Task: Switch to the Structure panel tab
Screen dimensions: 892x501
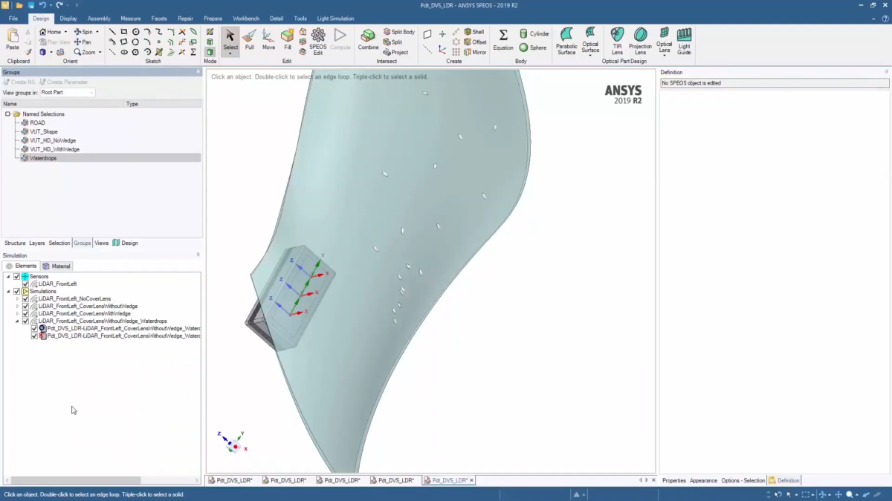Action: point(15,243)
